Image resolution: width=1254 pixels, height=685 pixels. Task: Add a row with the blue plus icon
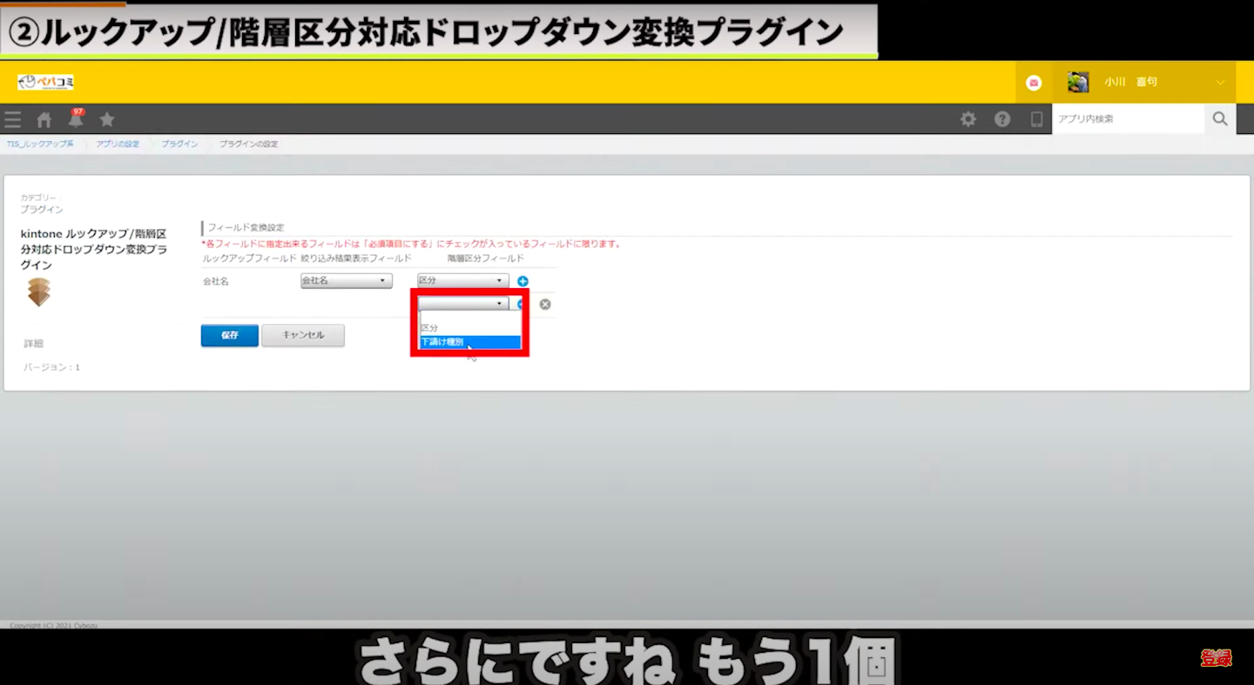click(x=522, y=281)
